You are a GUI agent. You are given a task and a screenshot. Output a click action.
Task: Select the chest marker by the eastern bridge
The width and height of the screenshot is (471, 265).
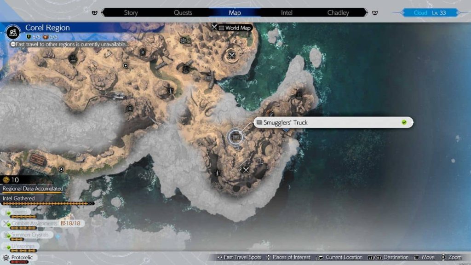click(208, 78)
